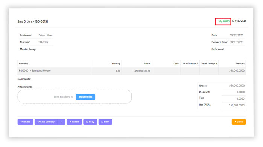Click the Reference label
This screenshot has width=263, height=147.
[218, 49]
